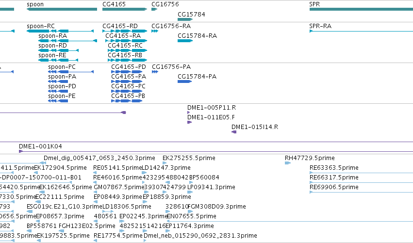Viewport: 413px width, 243px height.
Task: Pick the RE46016.5prime EST
Action: 117,178
